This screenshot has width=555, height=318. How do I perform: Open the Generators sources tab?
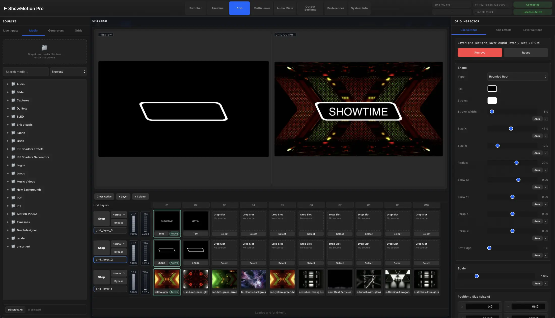click(x=56, y=30)
